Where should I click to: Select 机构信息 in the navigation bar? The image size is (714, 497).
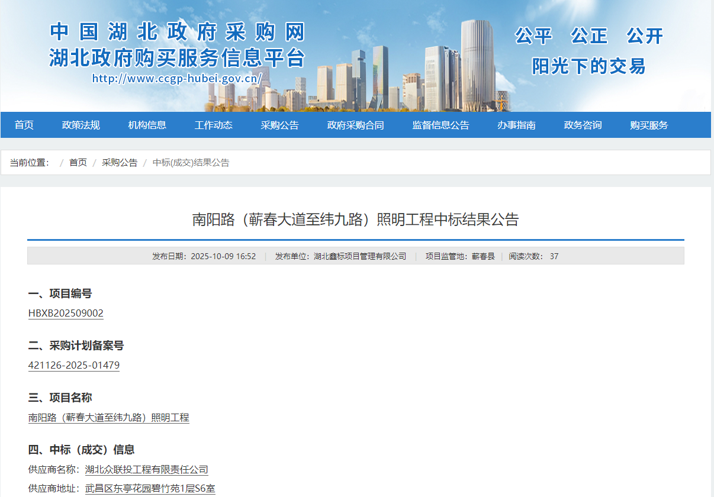[147, 125]
